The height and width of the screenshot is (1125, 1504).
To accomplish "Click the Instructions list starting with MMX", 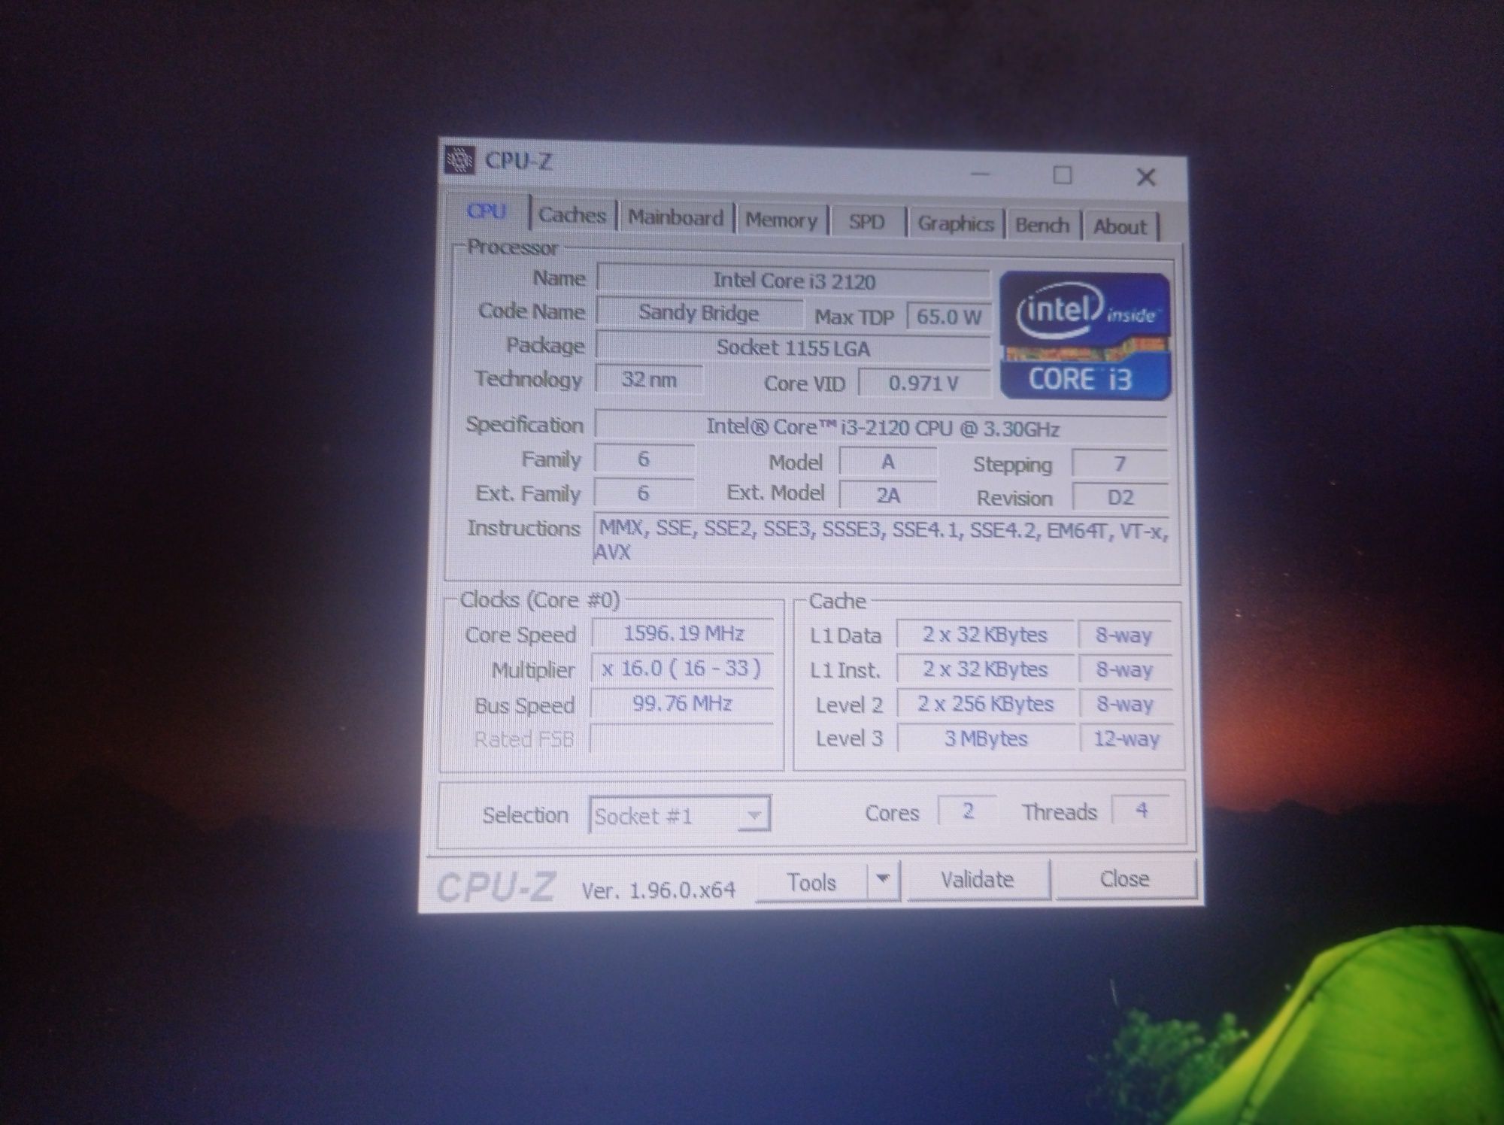I will click(882, 540).
